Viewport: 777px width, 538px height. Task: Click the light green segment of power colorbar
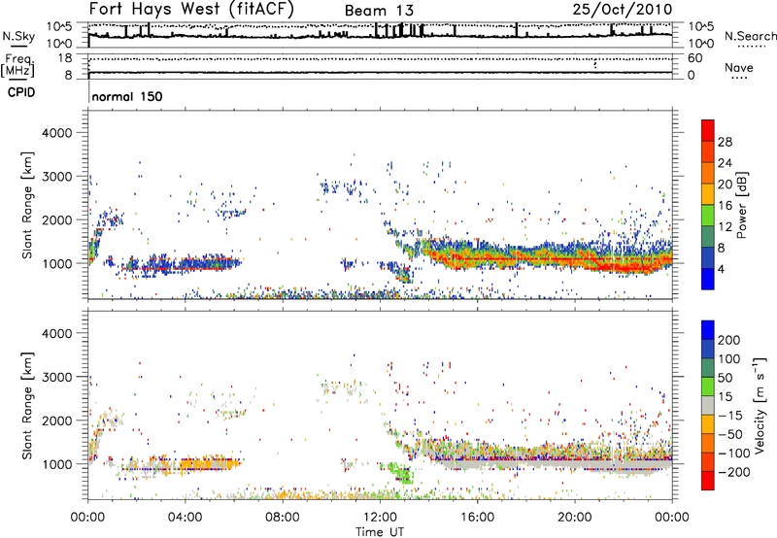tap(708, 216)
